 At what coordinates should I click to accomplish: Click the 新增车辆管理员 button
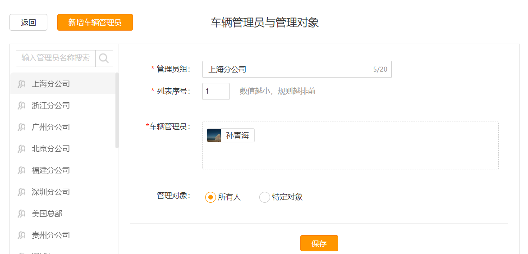click(x=95, y=23)
